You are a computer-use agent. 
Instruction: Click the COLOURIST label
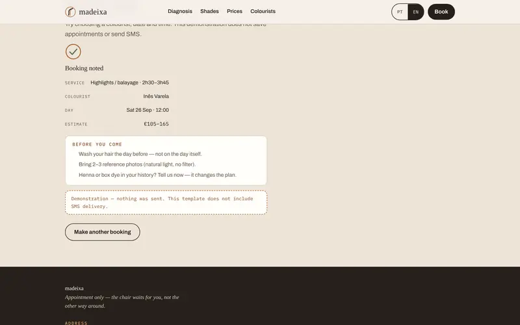pos(77,96)
